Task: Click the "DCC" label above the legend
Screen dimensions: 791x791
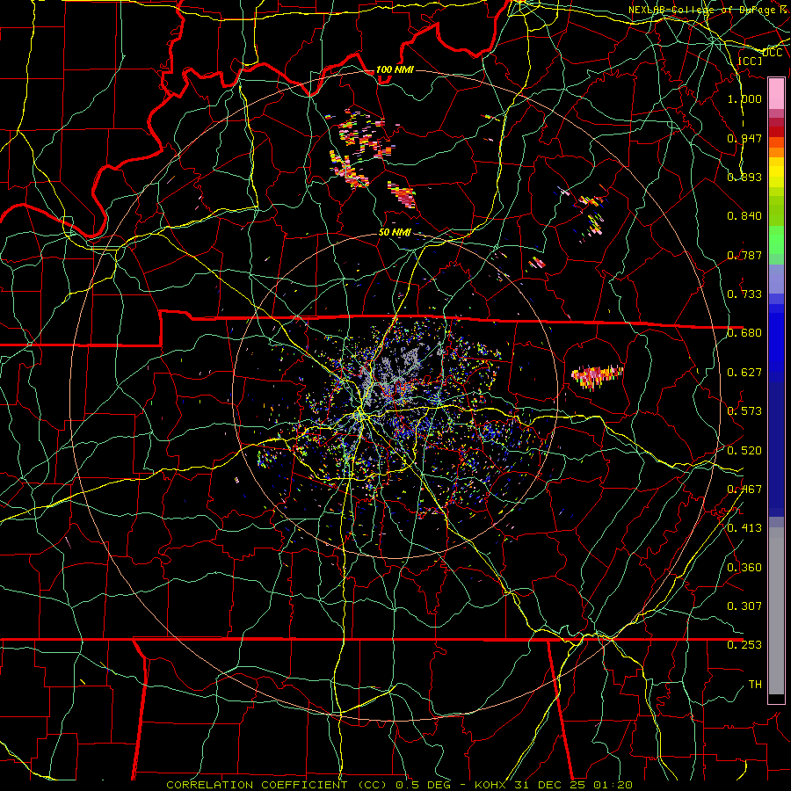Action: (772, 53)
